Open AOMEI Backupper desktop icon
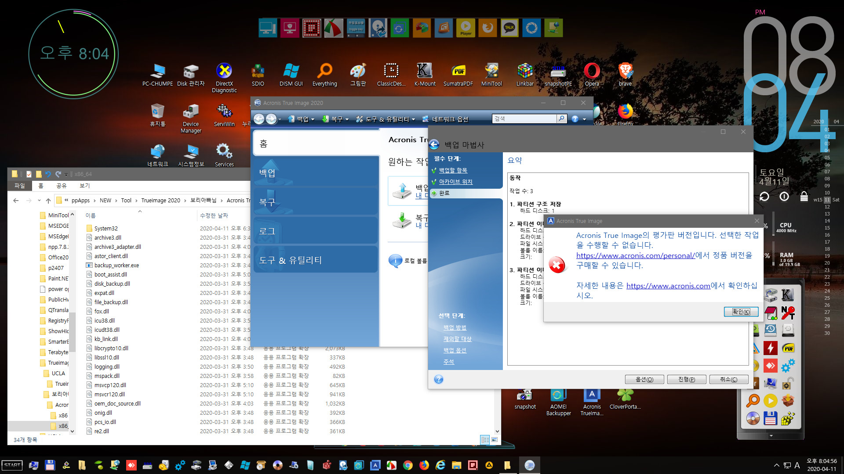This screenshot has height=474, width=844. (x=558, y=402)
